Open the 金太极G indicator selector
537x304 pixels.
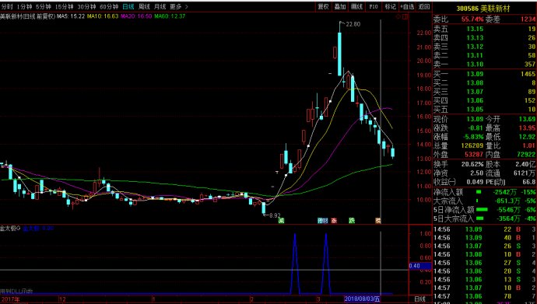(x=10, y=228)
